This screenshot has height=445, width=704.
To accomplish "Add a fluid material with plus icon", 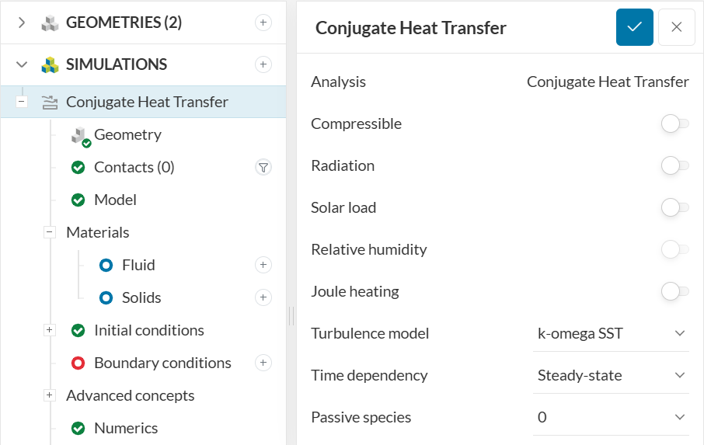I will tap(263, 265).
